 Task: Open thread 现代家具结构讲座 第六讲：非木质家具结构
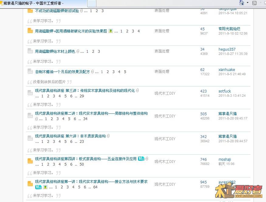tap(70, 136)
